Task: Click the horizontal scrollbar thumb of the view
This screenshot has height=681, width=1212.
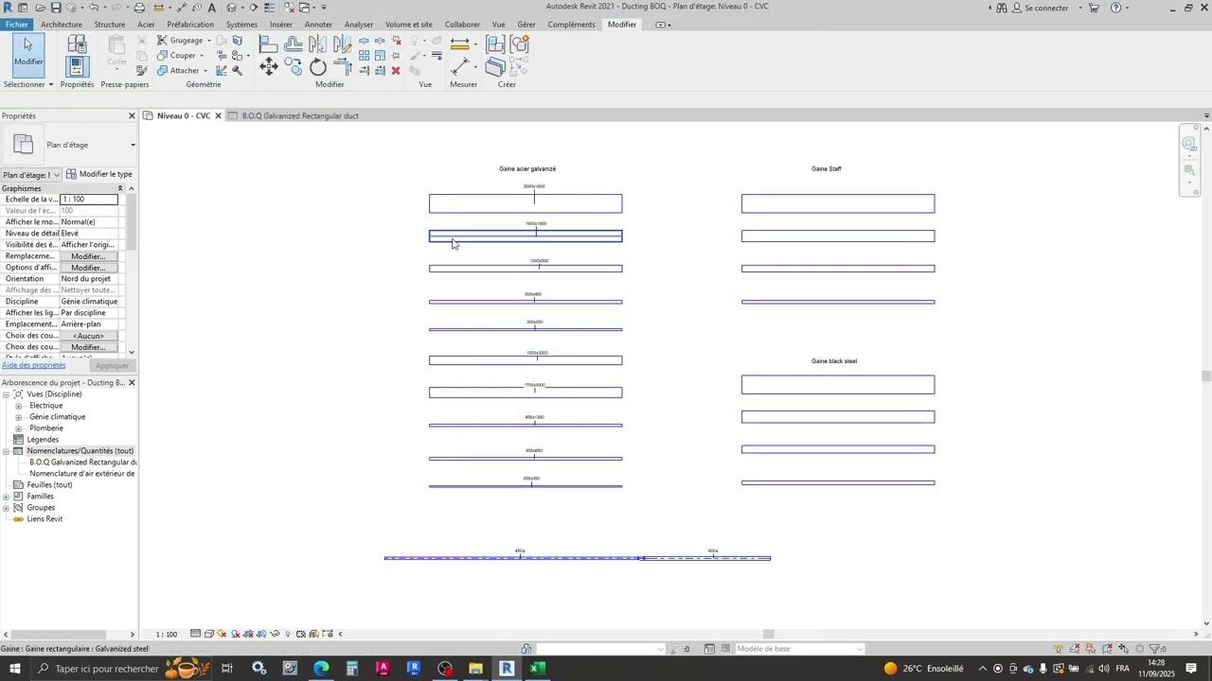Action: tap(769, 634)
